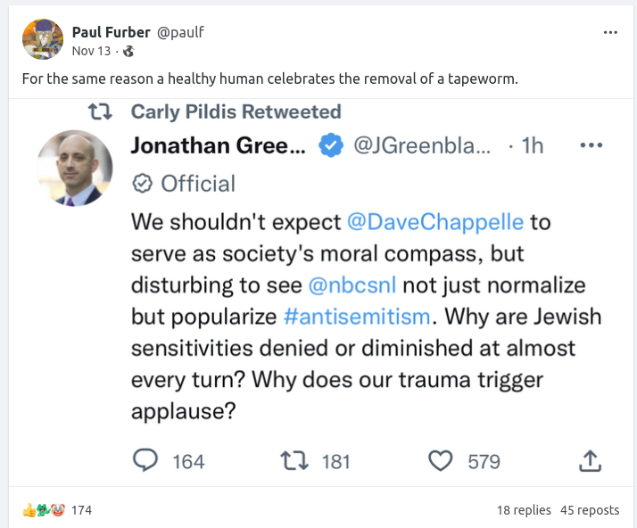Click the tweet share upload icon
Screen dimensions: 637x528
tap(590, 460)
